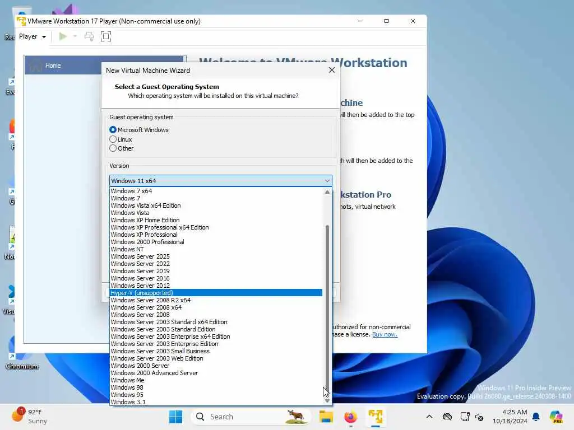The image size is (574, 430).
Task: Pick Windows Server 2008 R2 x64
Action: click(x=216, y=300)
